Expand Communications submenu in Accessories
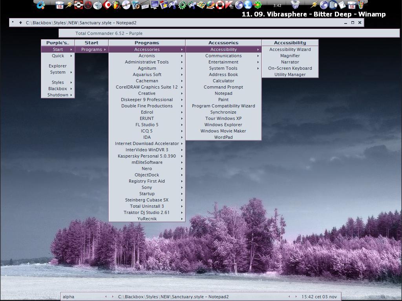Image resolution: width=402 pixels, height=301 pixels. pyautogui.click(x=223, y=56)
